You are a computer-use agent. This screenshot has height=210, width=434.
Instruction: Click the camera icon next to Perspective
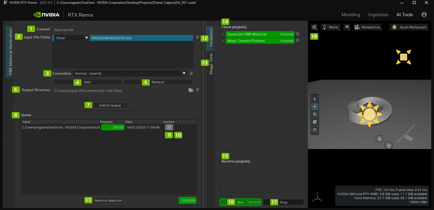click(x=357, y=27)
